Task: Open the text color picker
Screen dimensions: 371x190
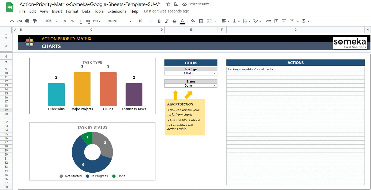Action: [x=182, y=21]
